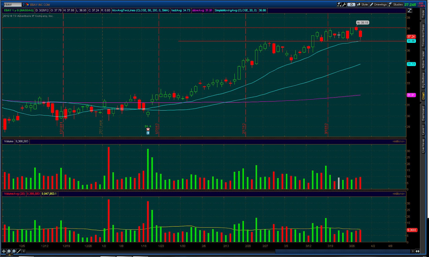Click the 9,947,953.1 volume average value
The height and width of the screenshot is (257, 429).
click(49, 193)
